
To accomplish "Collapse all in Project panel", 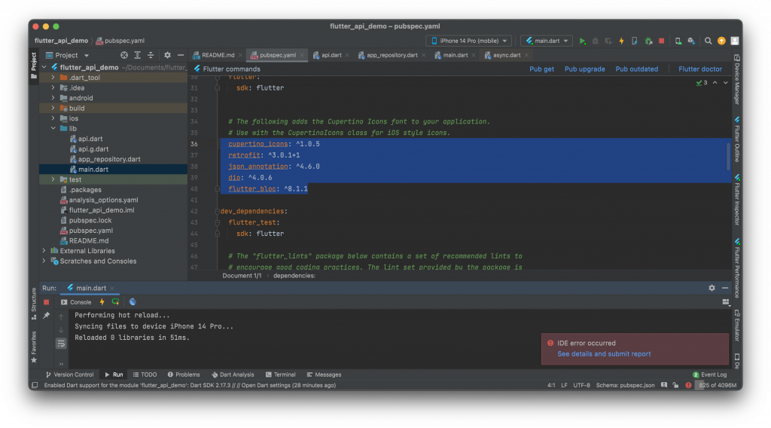I will [x=151, y=55].
